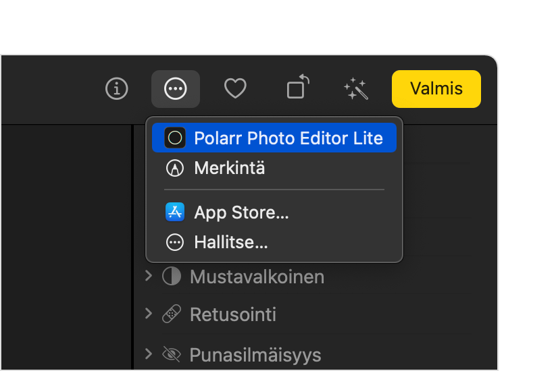Click the Merkintä markup pen icon
Viewport: 554px width, 371px height.
(175, 168)
